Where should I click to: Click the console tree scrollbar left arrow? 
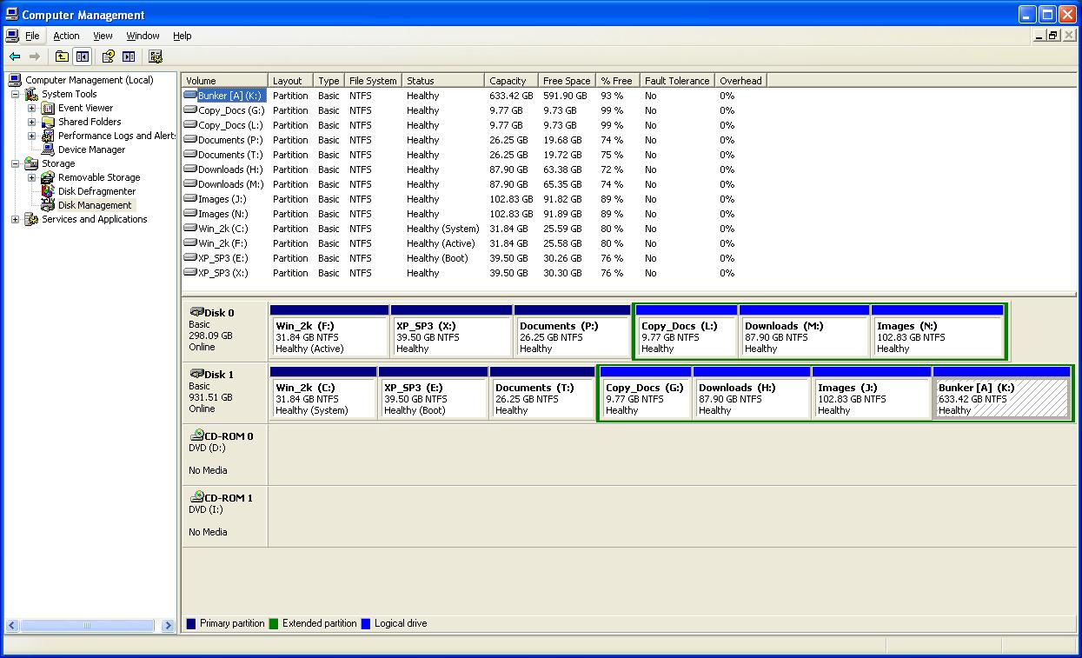(x=12, y=625)
